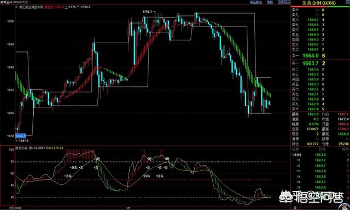
Task: Click the 买一 1663.7 bid price row
Action: coord(320,63)
